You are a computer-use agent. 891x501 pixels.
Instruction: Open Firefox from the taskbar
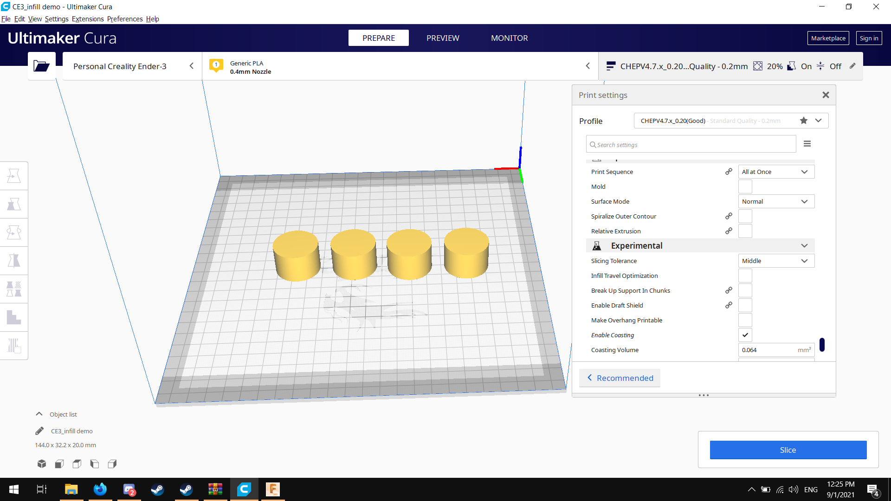coord(100,489)
